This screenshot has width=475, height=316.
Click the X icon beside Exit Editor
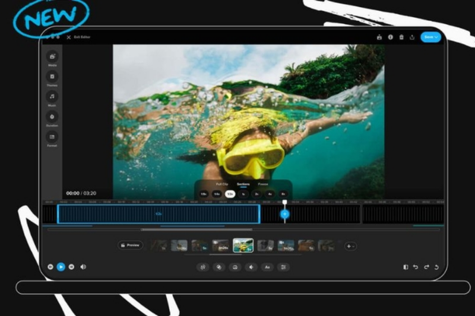tap(69, 37)
